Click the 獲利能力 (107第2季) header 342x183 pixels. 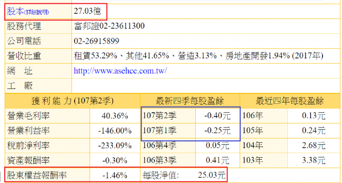pyautogui.click(x=72, y=101)
